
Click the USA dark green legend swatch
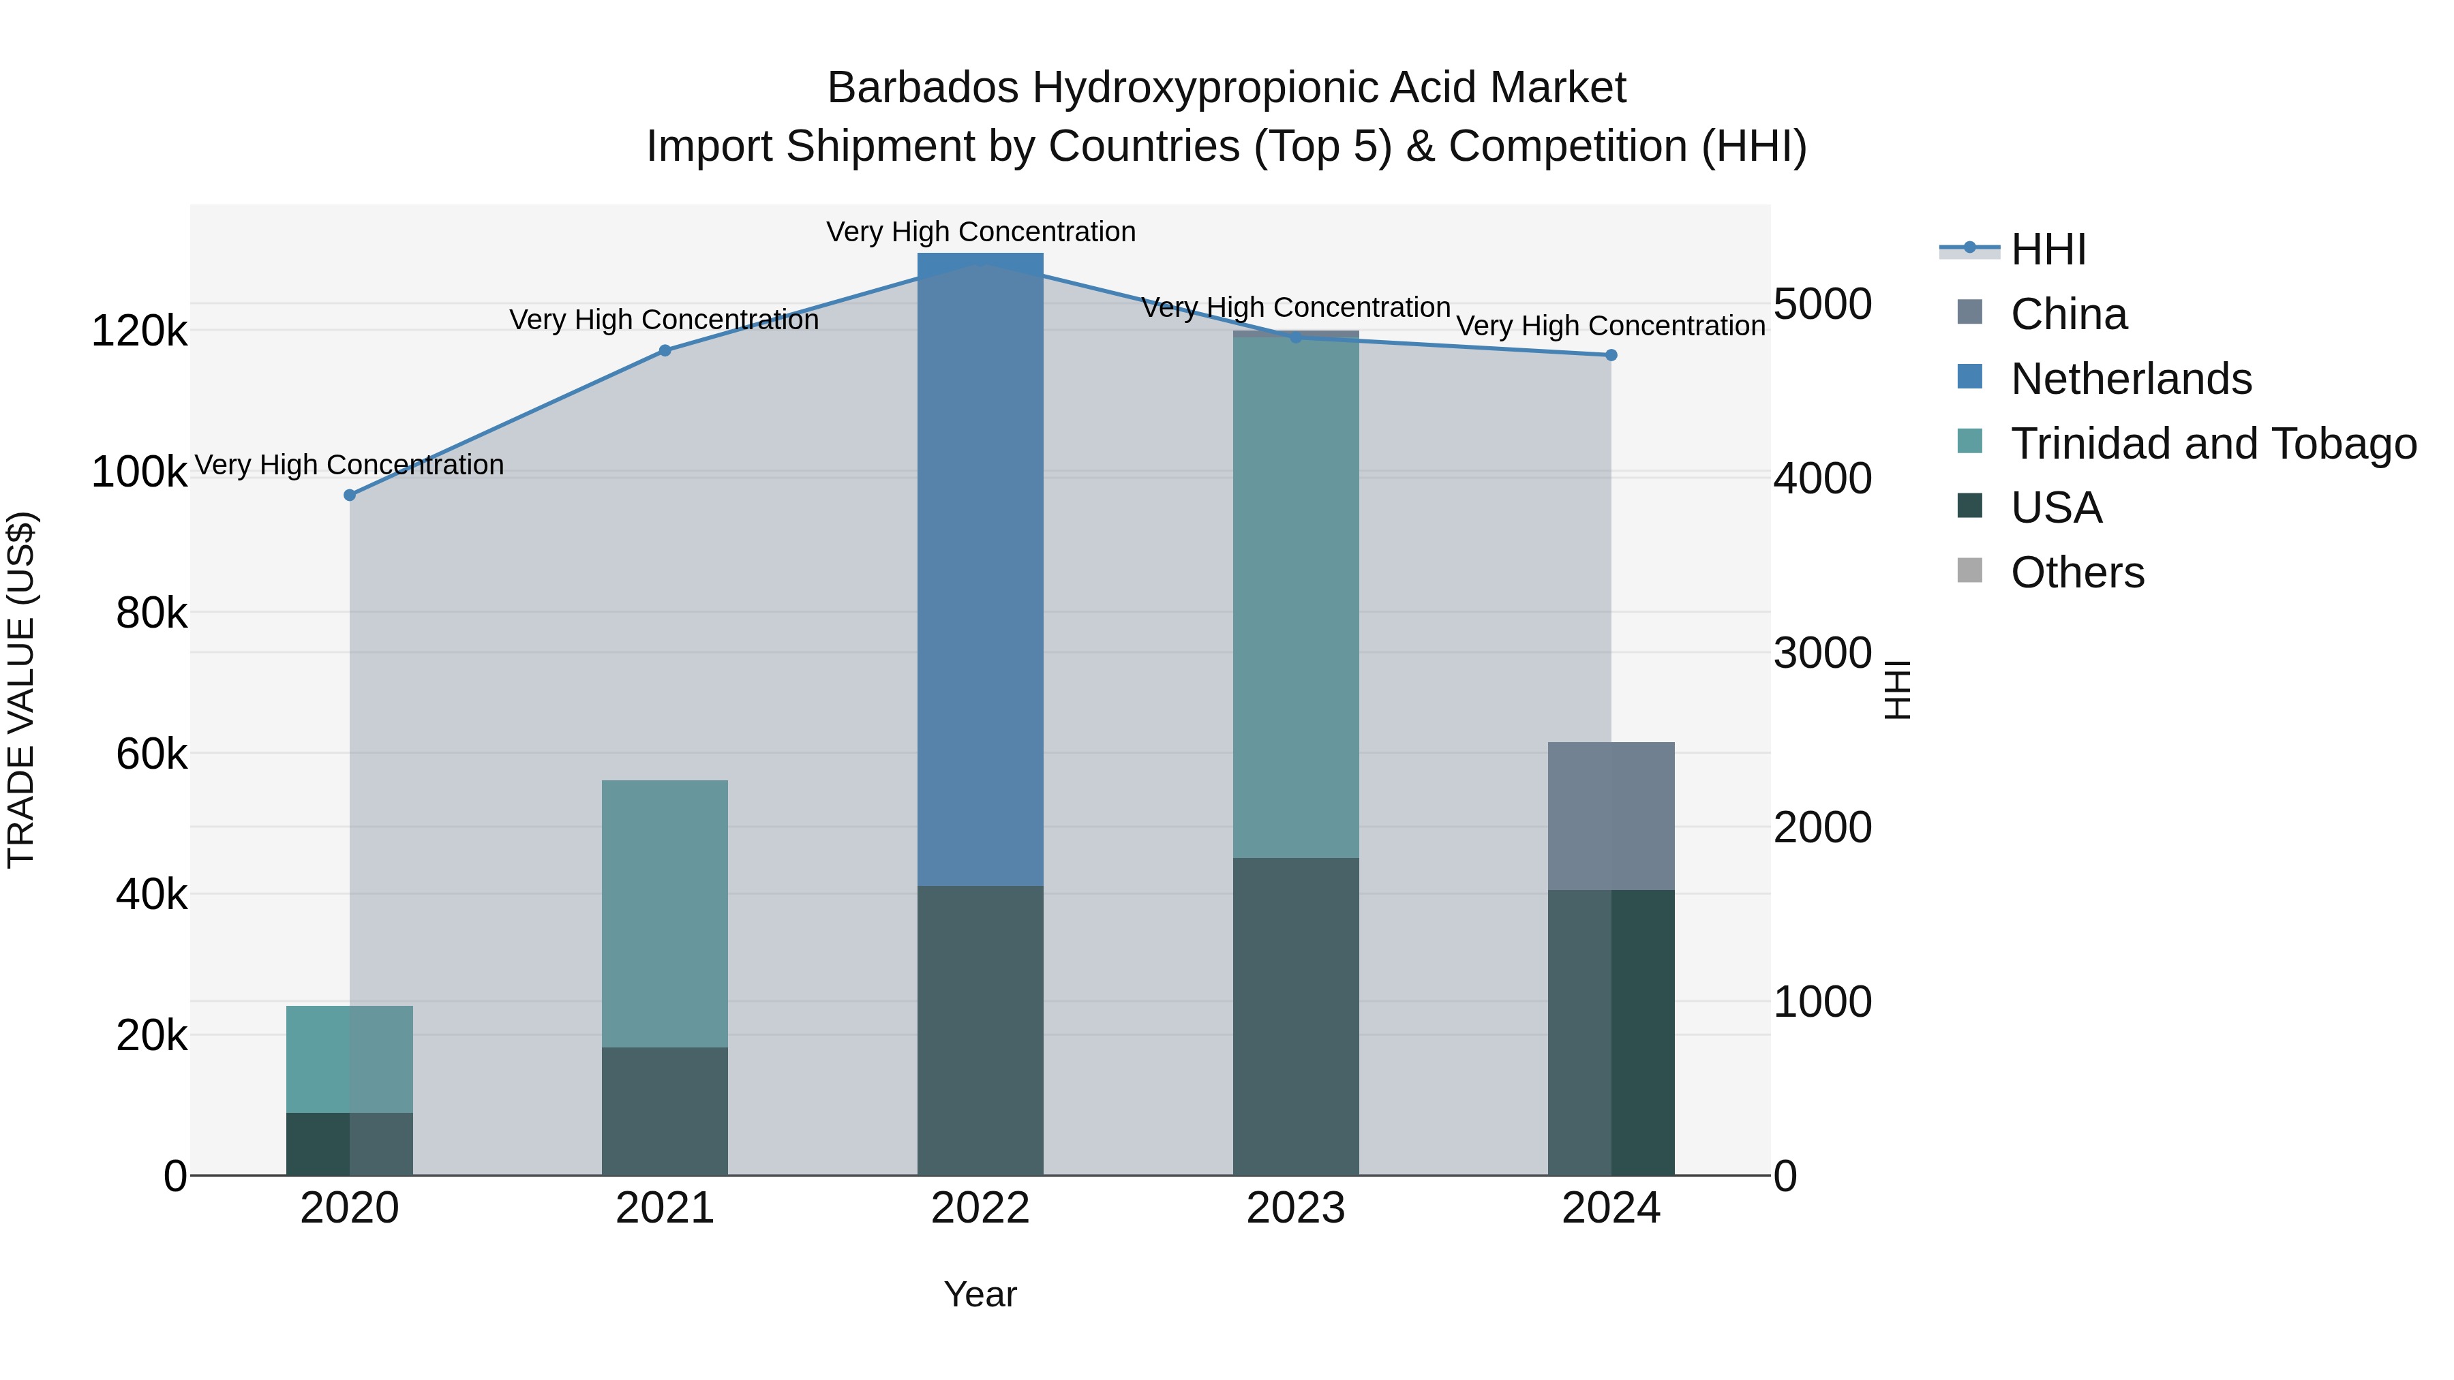pos(1970,506)
